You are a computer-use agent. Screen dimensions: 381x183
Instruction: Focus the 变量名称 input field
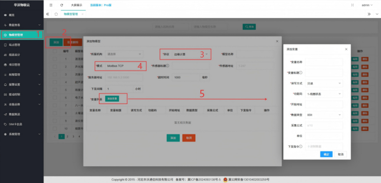point(324,62)
